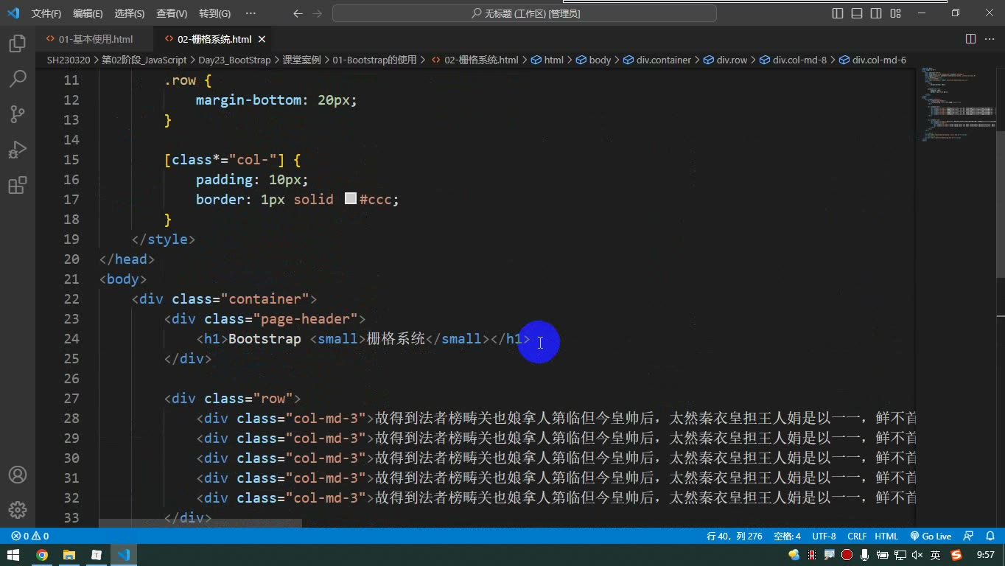Viewport: 1005px width, 566px height.
Task: Click the Sogou input method tray icon
Action: point(956,555)
